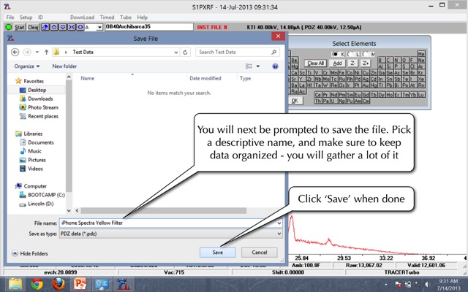Screen dimensions: 468x292
Task: Click the Save button
Action: [x=218, y=252]
